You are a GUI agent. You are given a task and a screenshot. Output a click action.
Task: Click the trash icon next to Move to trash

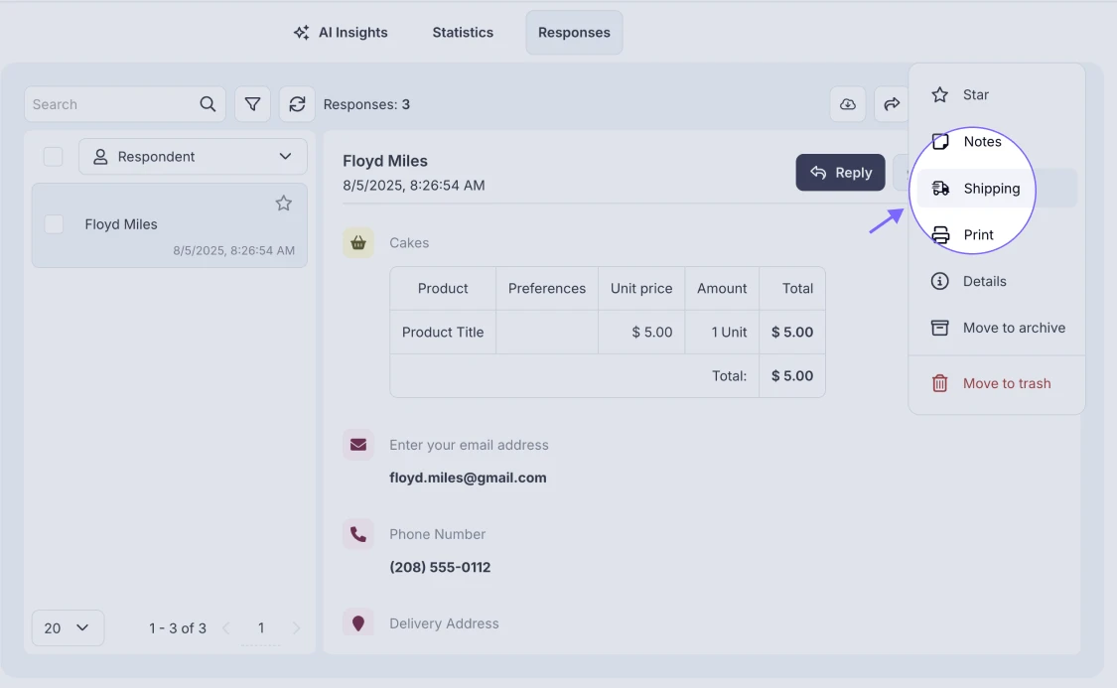click(x=940, y=382)
